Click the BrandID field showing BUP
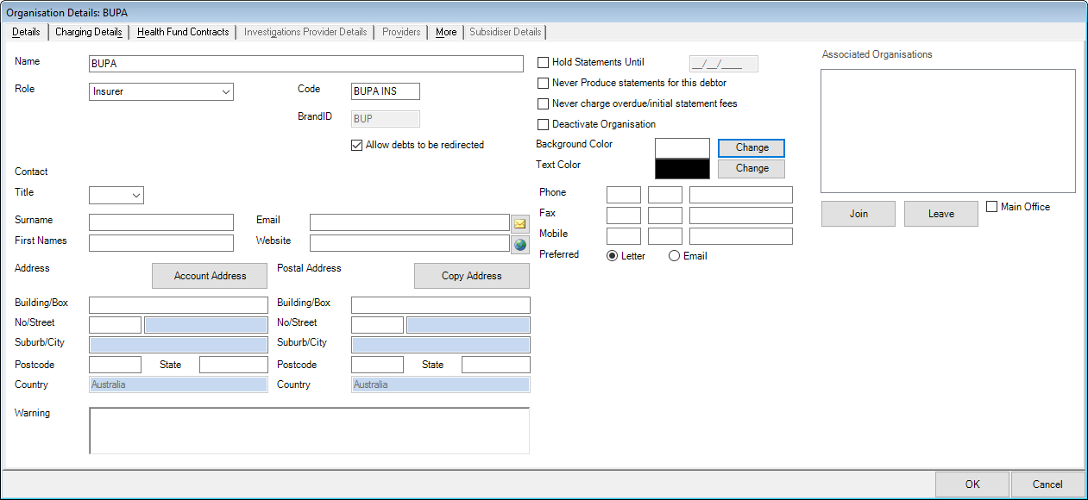Screen dimensions: 1088x500 (x=386, y=119)
